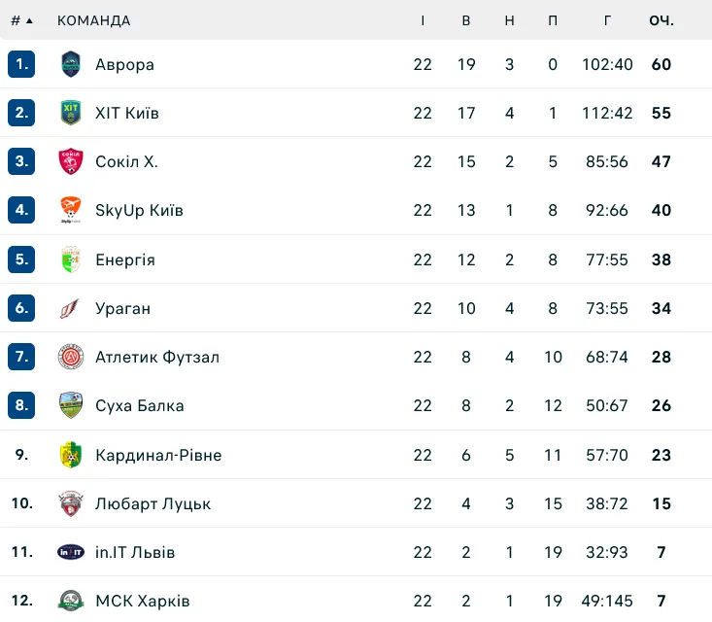Click the П losses column header
Image resolution: width=712 pixels, height=622 pixels.
tap(553, 20)
